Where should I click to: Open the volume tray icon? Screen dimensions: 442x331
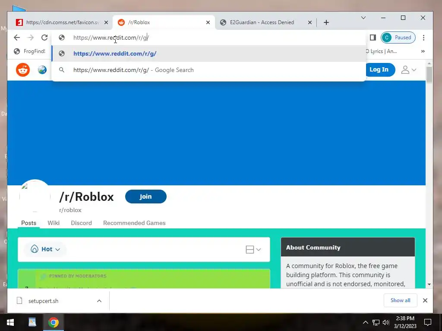pos(386,322)
